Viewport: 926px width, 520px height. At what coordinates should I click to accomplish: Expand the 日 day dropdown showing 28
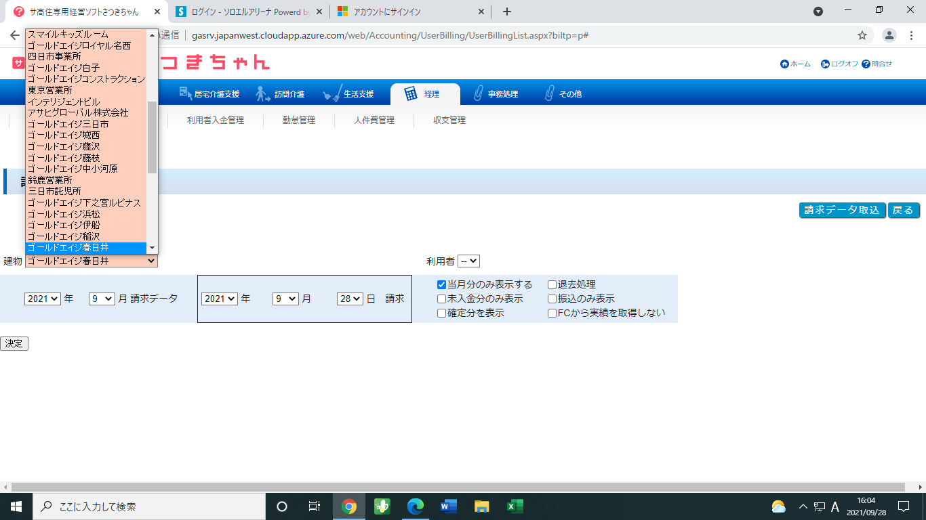point(350,299)
